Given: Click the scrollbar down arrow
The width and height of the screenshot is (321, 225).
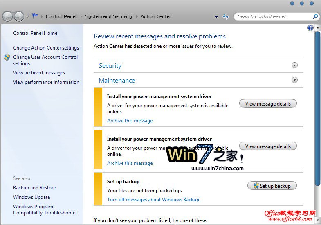Looking at the screenshot, I should (x=317, y=220).
